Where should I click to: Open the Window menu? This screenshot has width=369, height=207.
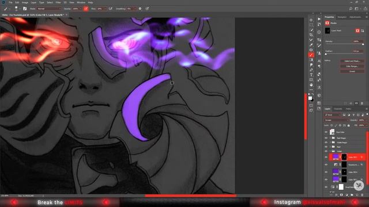click(81, 2)
